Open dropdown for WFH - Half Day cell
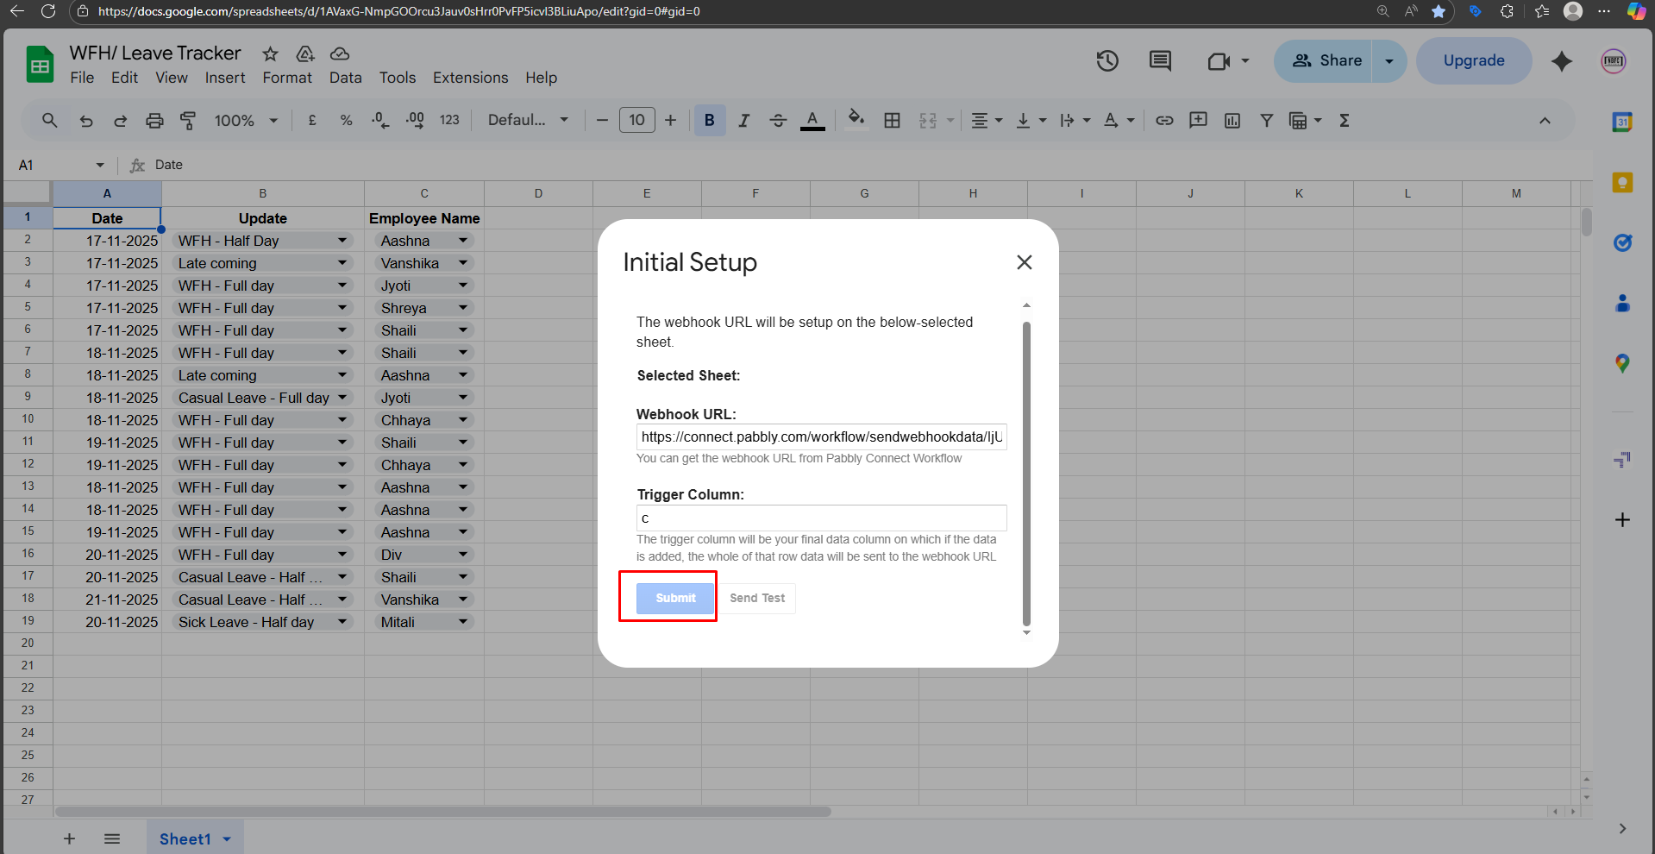 (x=342, y=241)
